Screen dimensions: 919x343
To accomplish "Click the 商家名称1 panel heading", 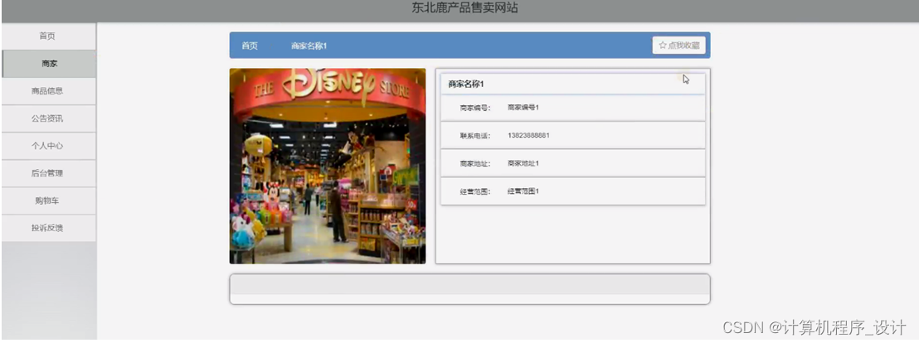I will (x=466, y=85).
